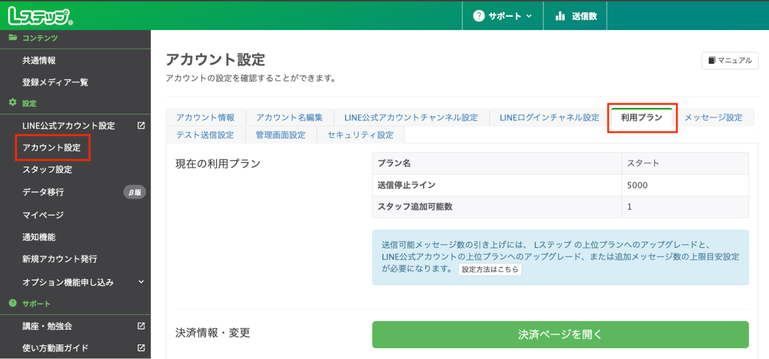769x359 pixels.
Task: Click the β版 badge on データ移行
Action: pyautogui.click(x=134, y=192)
